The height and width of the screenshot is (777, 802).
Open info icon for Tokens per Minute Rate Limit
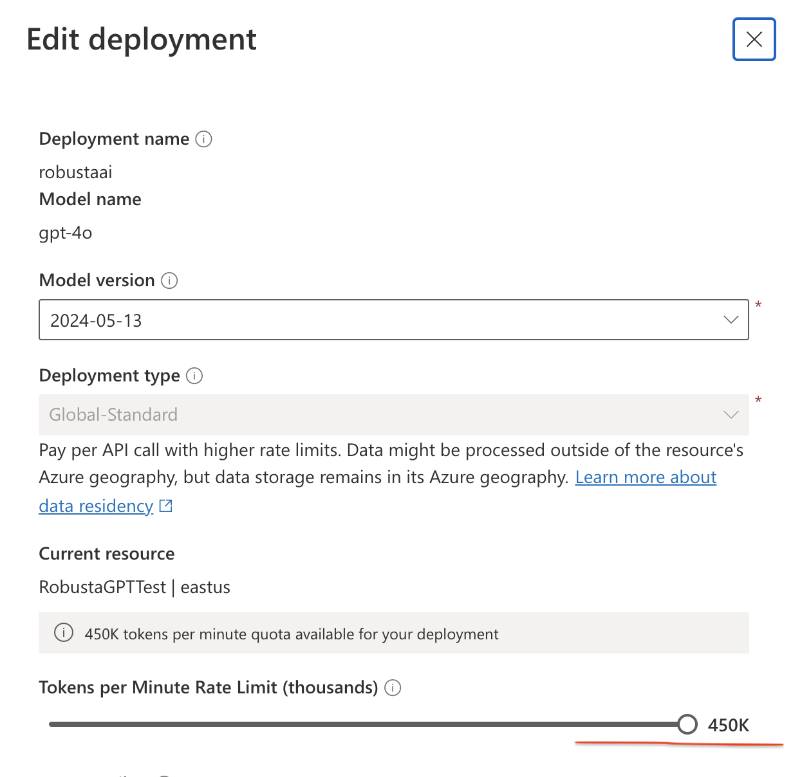(x=393, y=688)
